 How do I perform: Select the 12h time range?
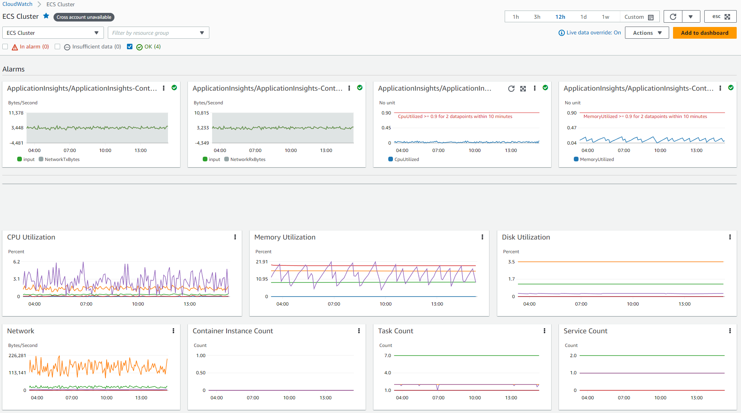(560, 17)
